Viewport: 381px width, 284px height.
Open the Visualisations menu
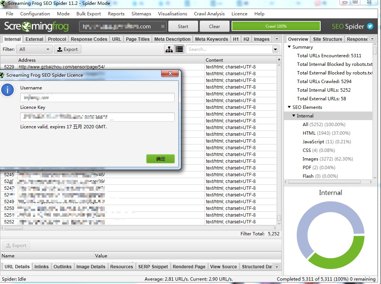coord(173,13)
